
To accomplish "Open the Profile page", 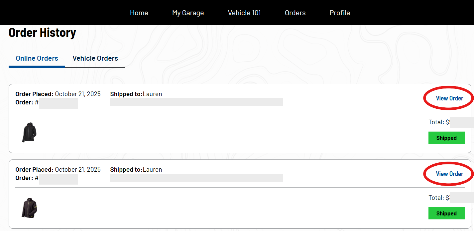I will point(340,13).
